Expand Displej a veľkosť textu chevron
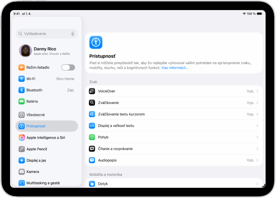This screenshot has width=276, height=199. 257,126
